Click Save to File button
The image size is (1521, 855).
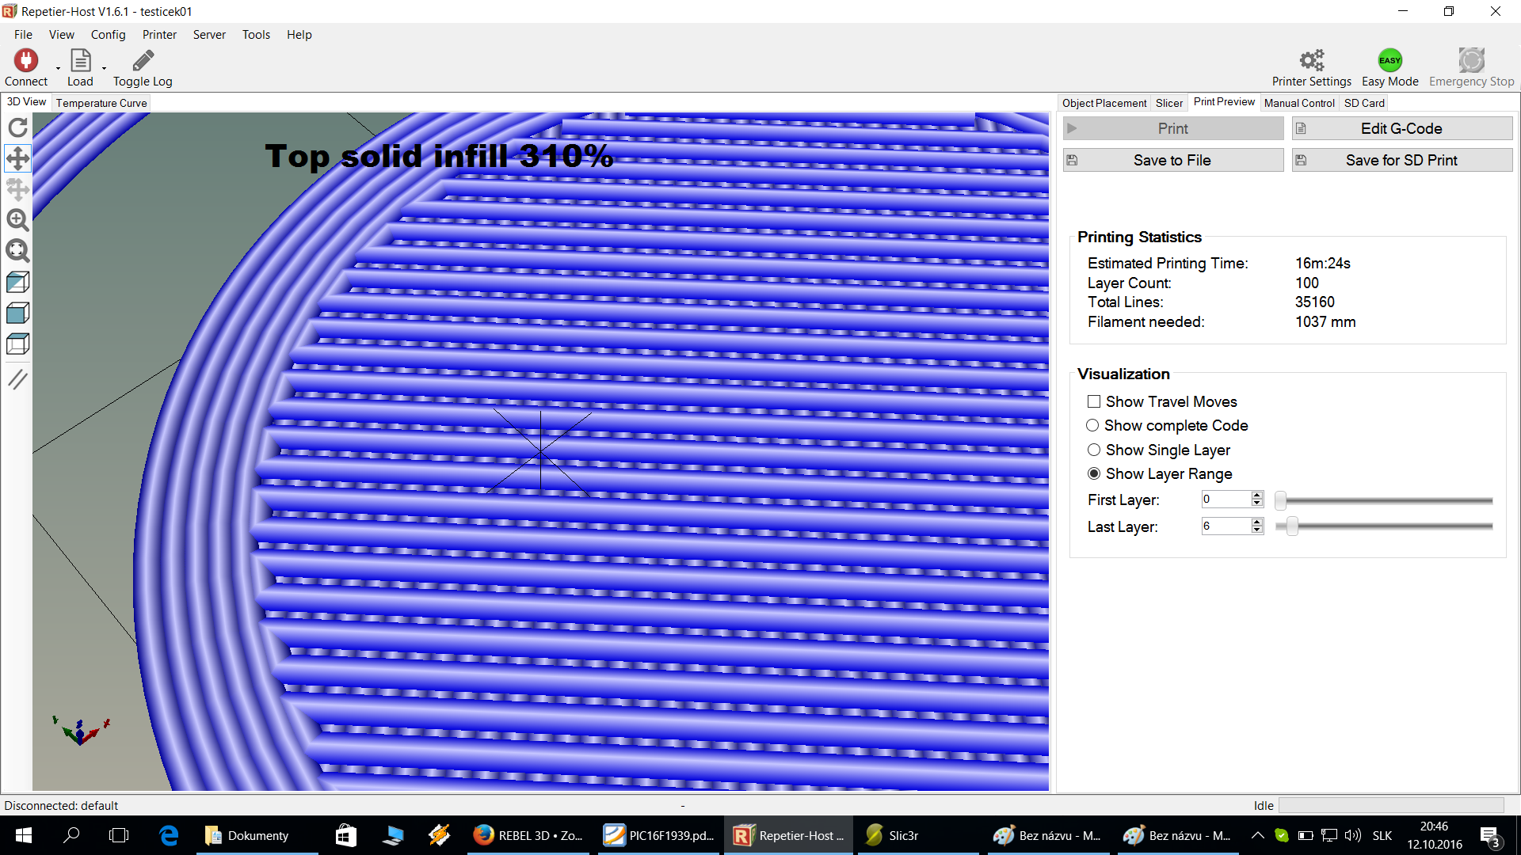point(1172,160)
